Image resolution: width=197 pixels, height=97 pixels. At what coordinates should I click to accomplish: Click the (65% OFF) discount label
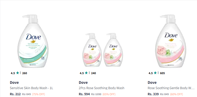click(109, 94)
